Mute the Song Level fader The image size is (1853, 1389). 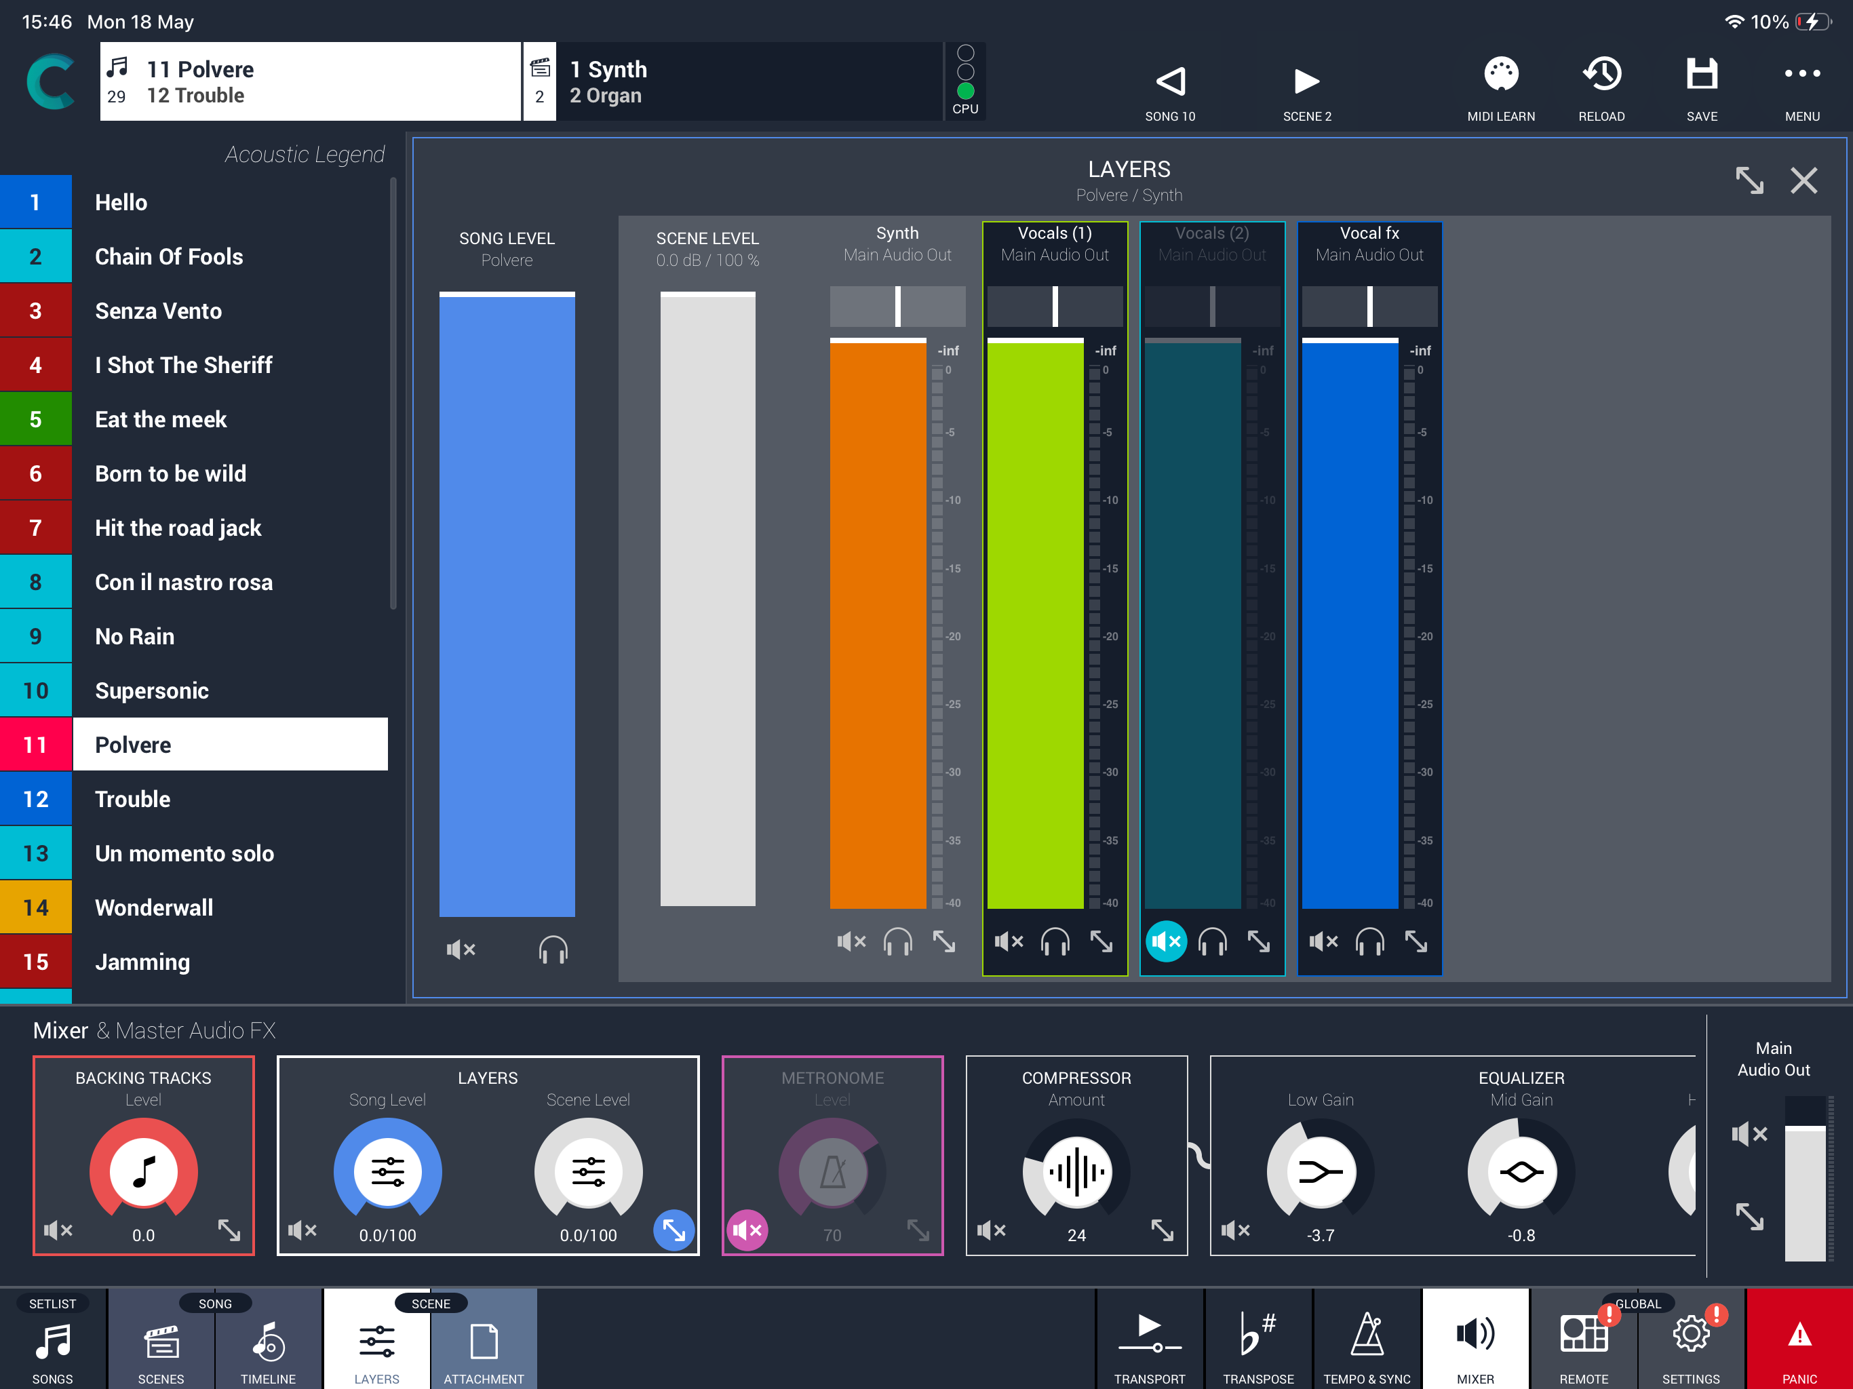[x=461, y=950]
